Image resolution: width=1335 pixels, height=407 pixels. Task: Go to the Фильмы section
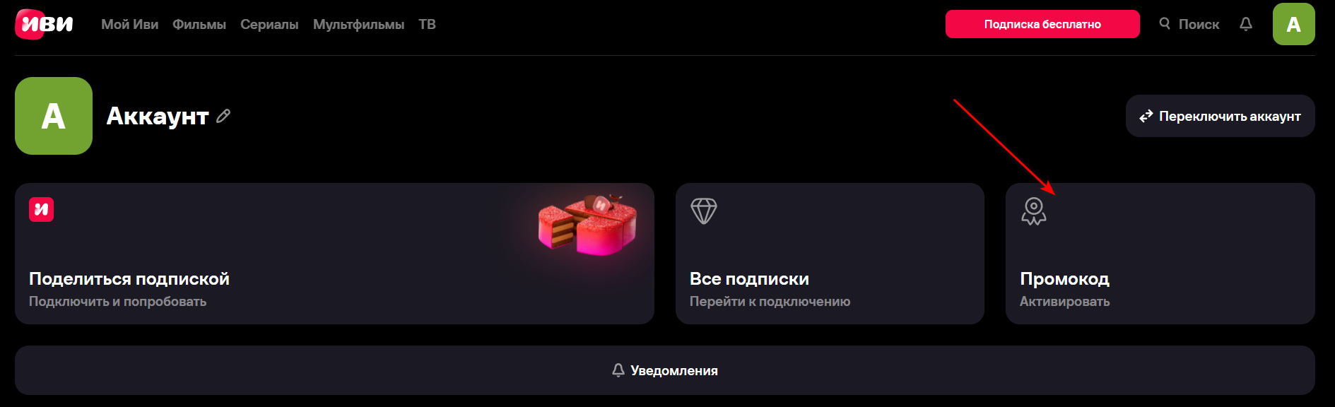click(x=199, y=24)
